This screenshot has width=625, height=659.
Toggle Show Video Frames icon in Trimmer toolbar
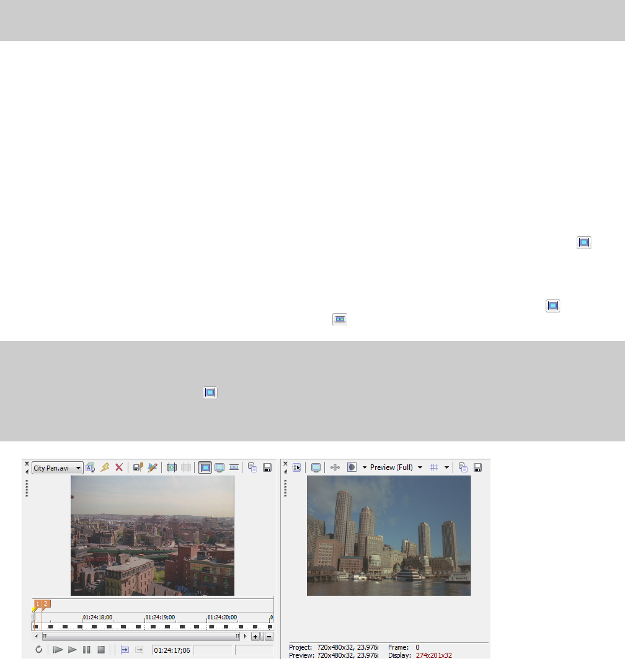234,467
